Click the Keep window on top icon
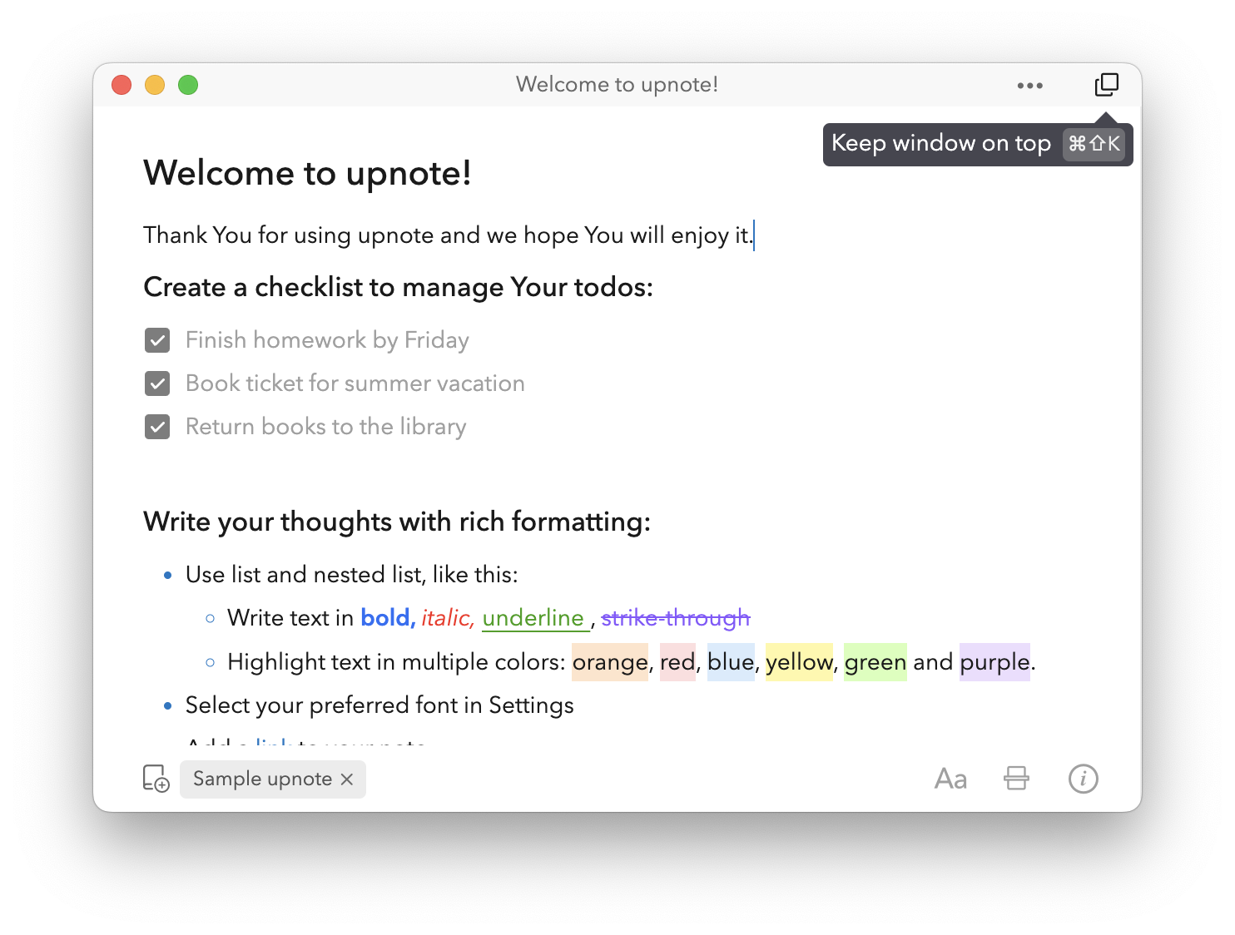Screen dimensions: 1235x935 click(x=1106, y=85)
